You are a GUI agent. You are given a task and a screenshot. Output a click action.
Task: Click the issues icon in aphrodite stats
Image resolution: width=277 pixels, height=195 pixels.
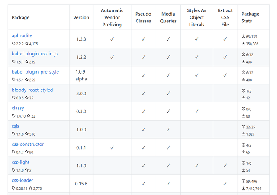(x=243, y=36)
